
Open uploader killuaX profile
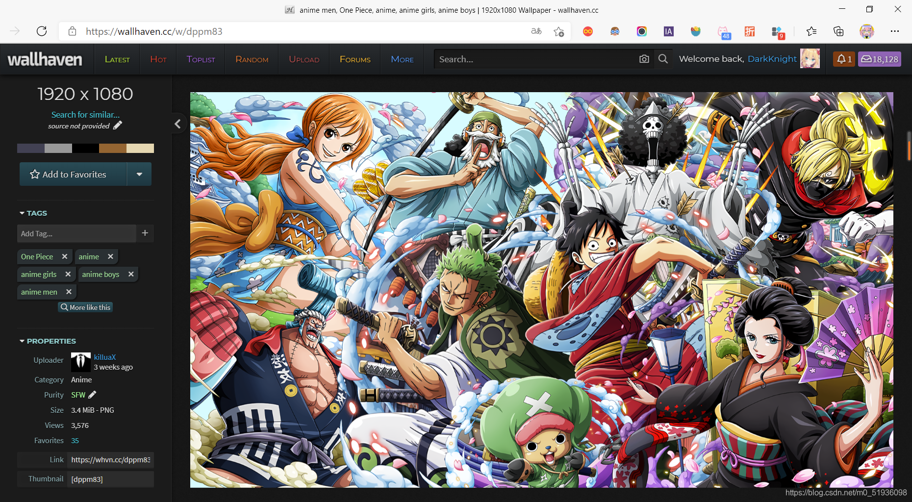[x=105, y=357]
